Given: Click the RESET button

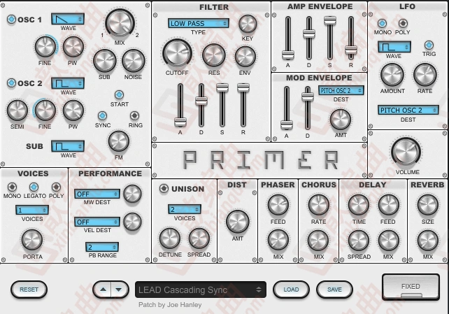Looking at the screenshot, I should pyautogui.click(x=29, y=290).
